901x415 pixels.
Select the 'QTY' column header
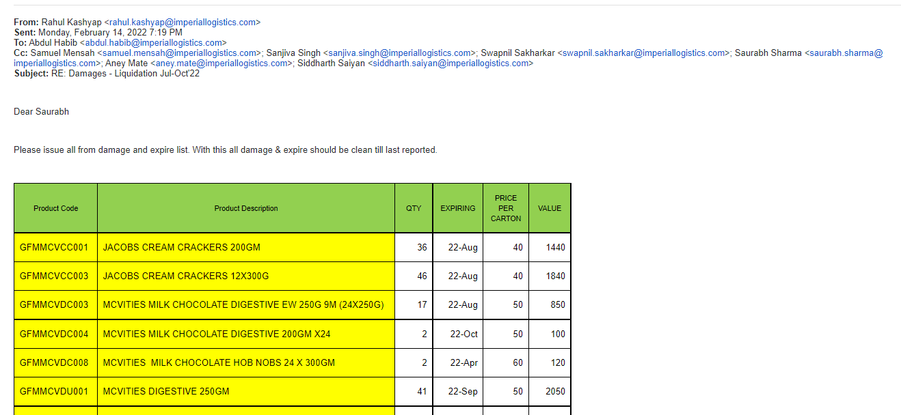(x=414, y=208)
